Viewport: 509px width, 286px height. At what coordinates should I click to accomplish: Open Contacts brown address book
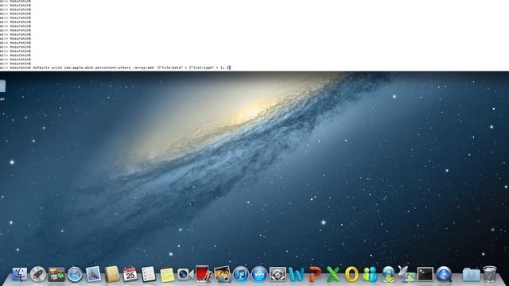click(112, 274)
